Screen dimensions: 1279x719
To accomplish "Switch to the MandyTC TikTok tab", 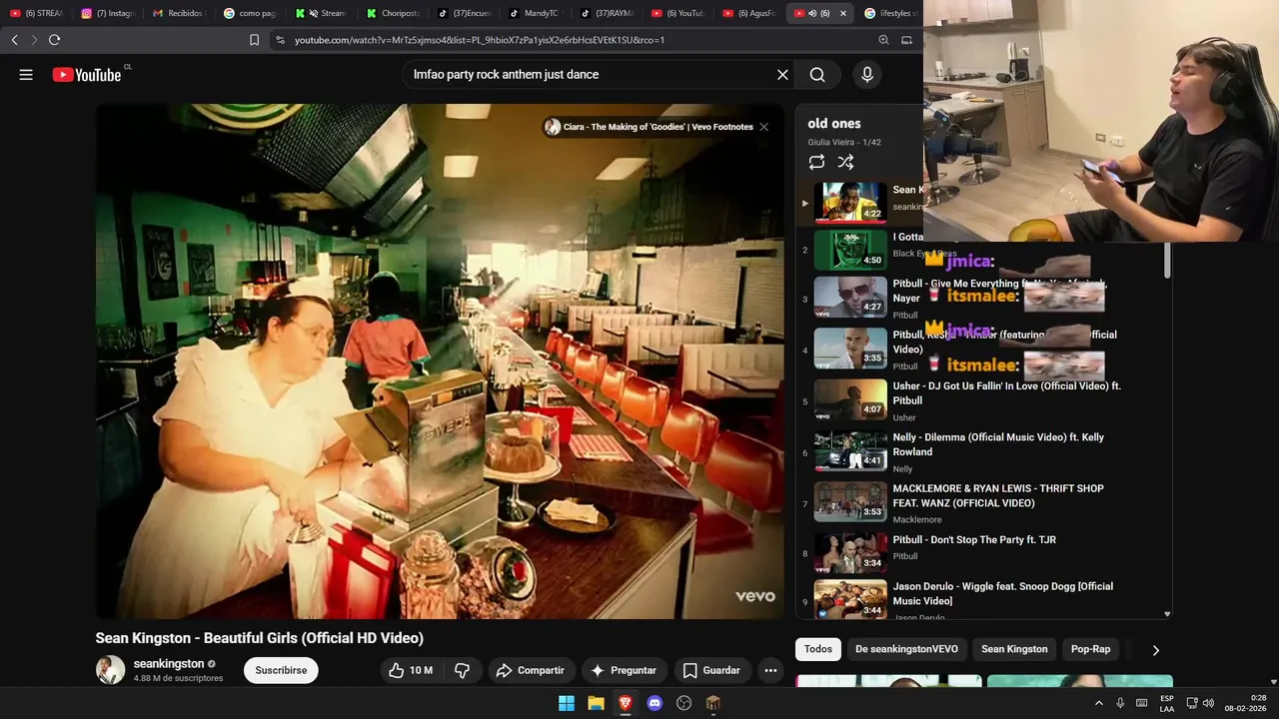I will click(536, 13).
